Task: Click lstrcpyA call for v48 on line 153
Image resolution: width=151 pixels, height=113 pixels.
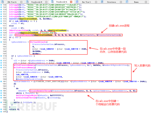Action: pos(14,17)
